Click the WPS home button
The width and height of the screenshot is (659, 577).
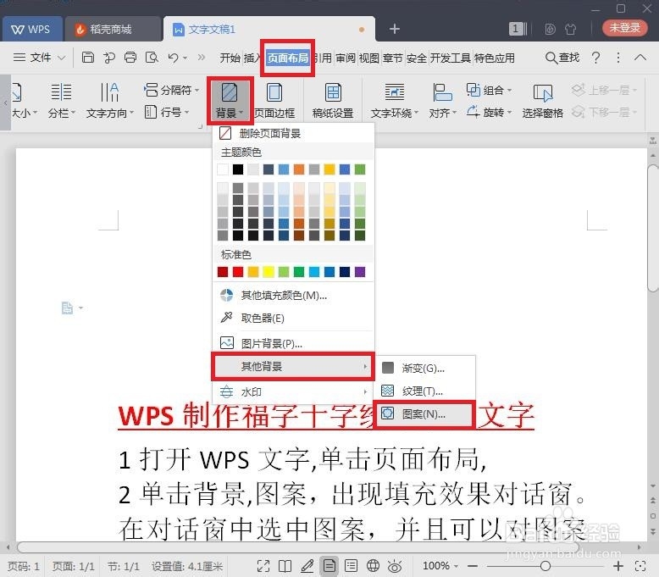click(x=31, y=29)
